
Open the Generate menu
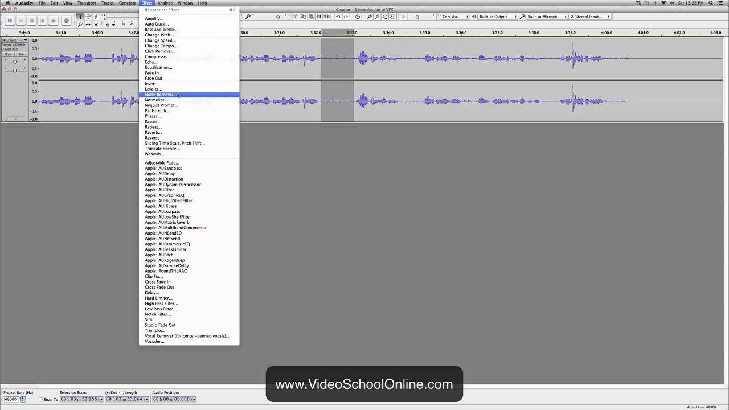(x=128, y=3)
